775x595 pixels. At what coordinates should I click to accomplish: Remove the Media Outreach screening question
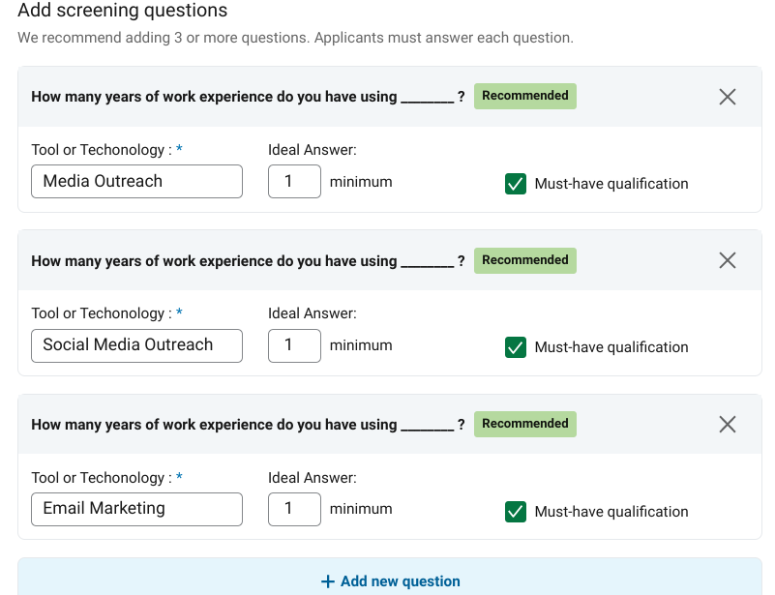(x=728, y=97)
